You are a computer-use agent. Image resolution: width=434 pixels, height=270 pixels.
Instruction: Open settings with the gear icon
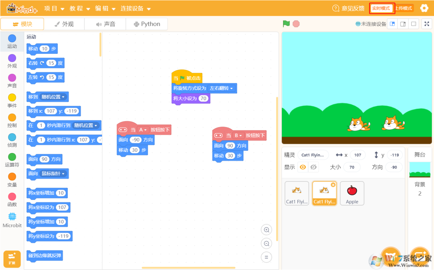tap(424, 8)
